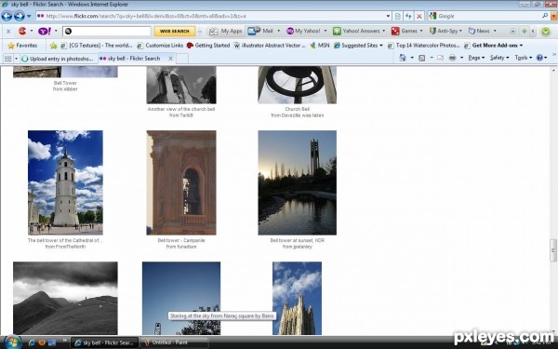Stop page loading with red X icon

(x=419, y=16)
